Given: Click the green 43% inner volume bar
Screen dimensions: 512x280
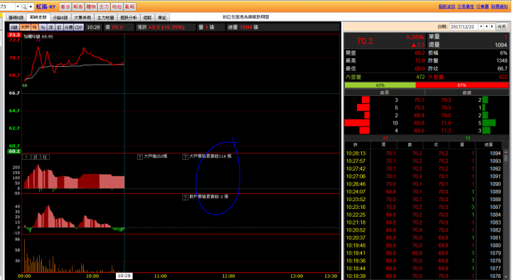Looking at the screenshot, I should coord(380,85).
